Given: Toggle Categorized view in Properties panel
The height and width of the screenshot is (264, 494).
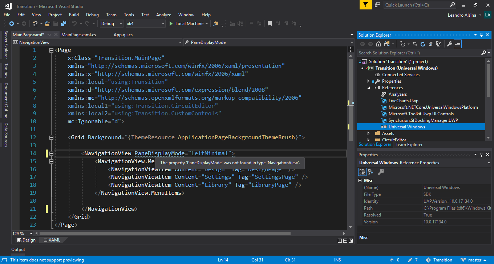Looking at the screenshot, I should click(362, 172).
